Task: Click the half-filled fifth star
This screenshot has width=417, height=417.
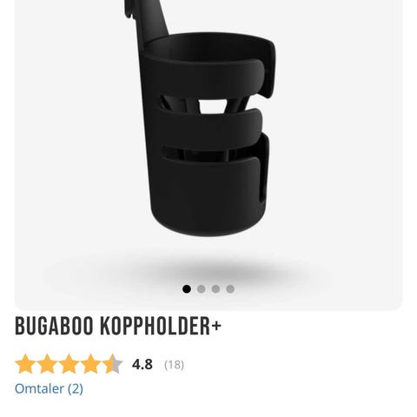Action: coord(112,364)
